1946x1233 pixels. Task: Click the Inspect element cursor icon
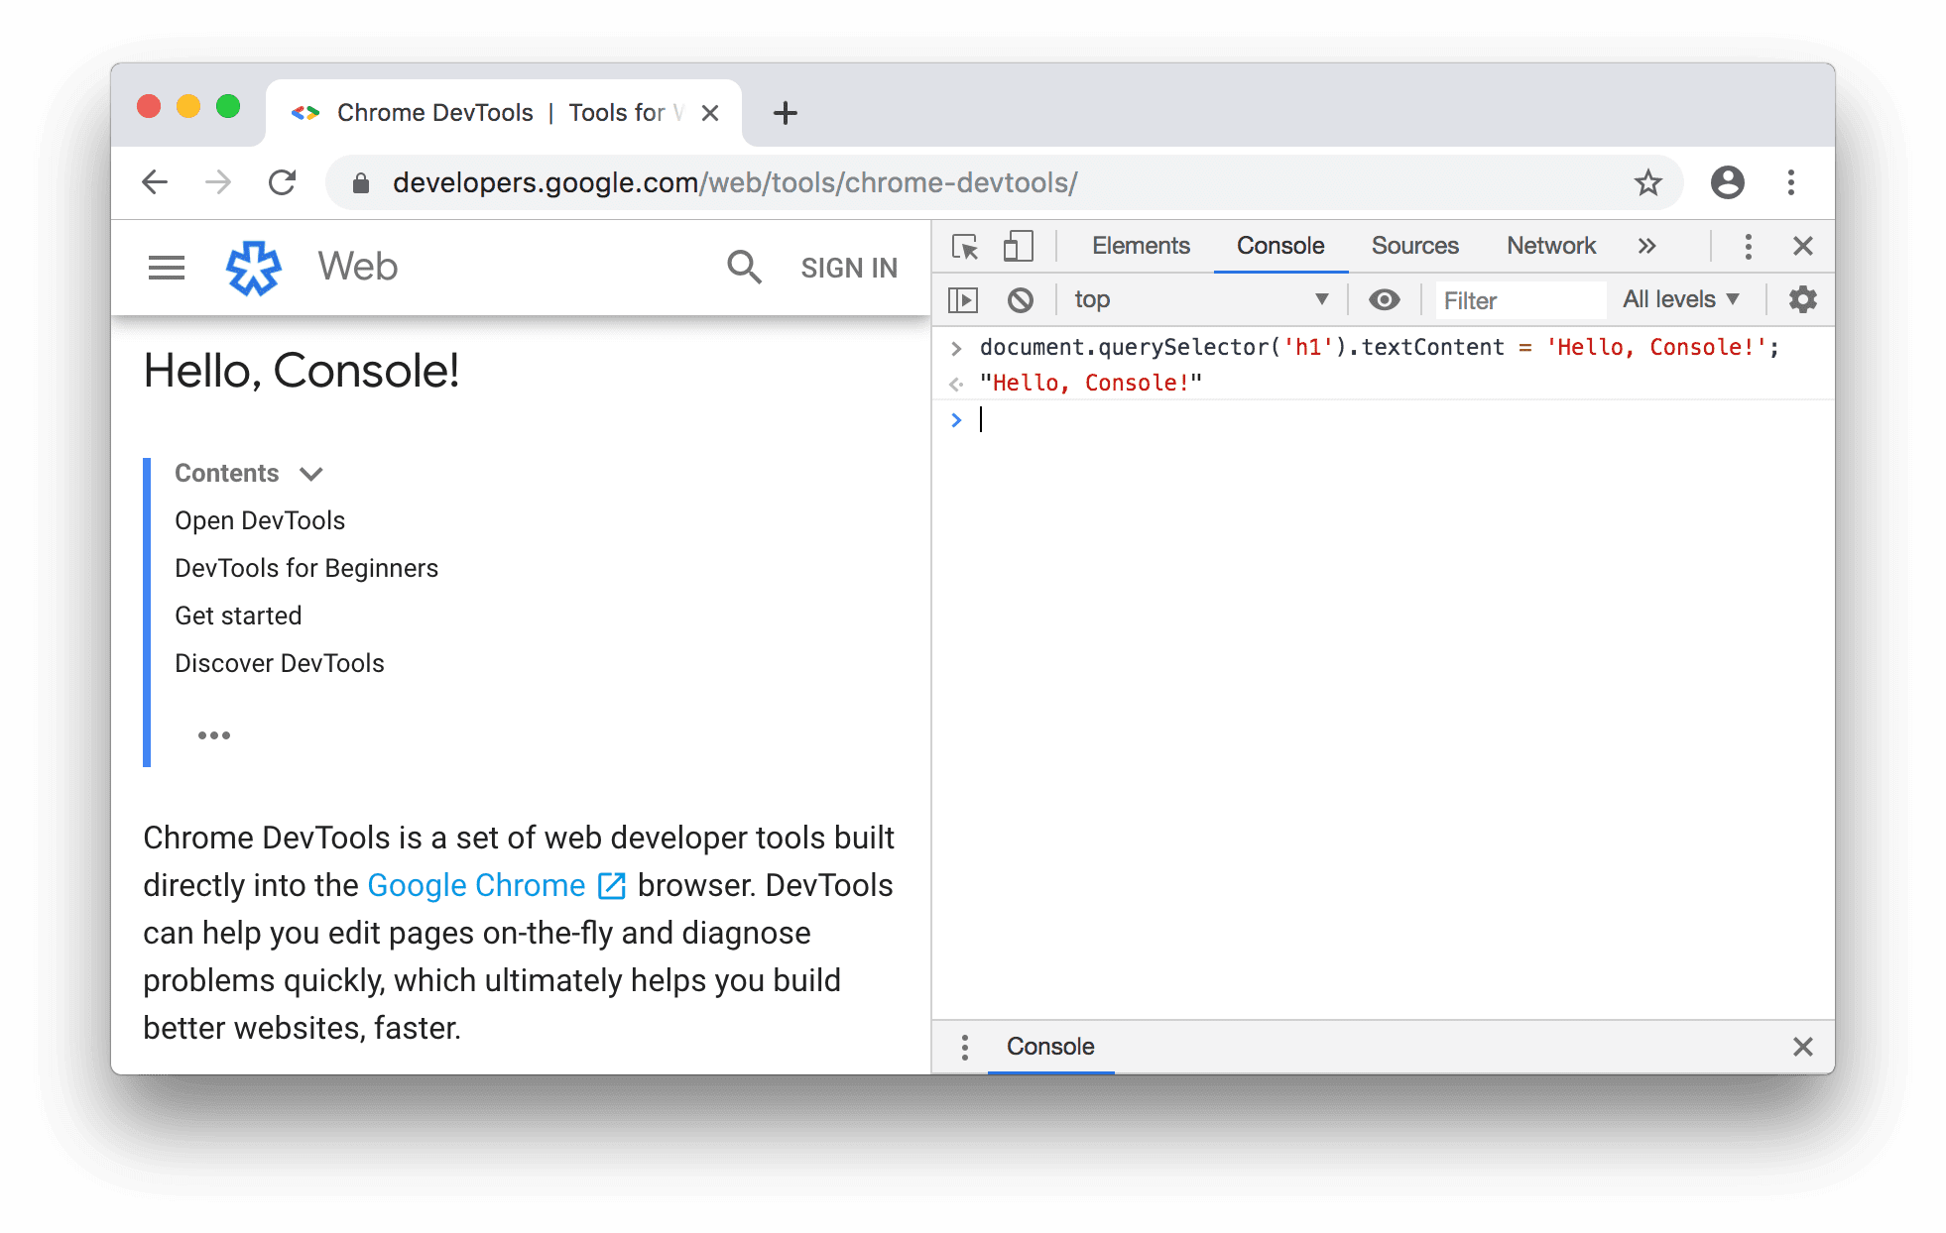(964, 244)
